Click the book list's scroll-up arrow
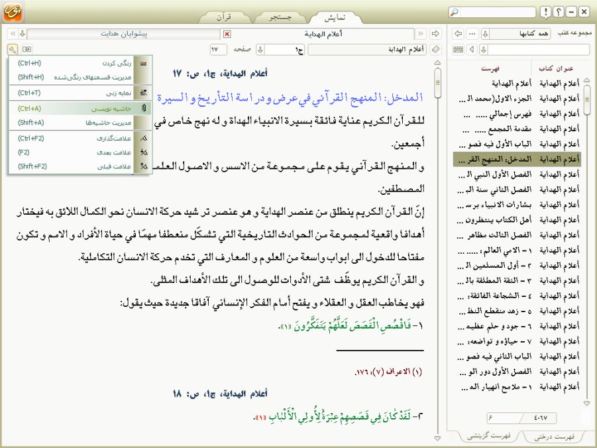The image size is (597, 448). pos(586,80)
